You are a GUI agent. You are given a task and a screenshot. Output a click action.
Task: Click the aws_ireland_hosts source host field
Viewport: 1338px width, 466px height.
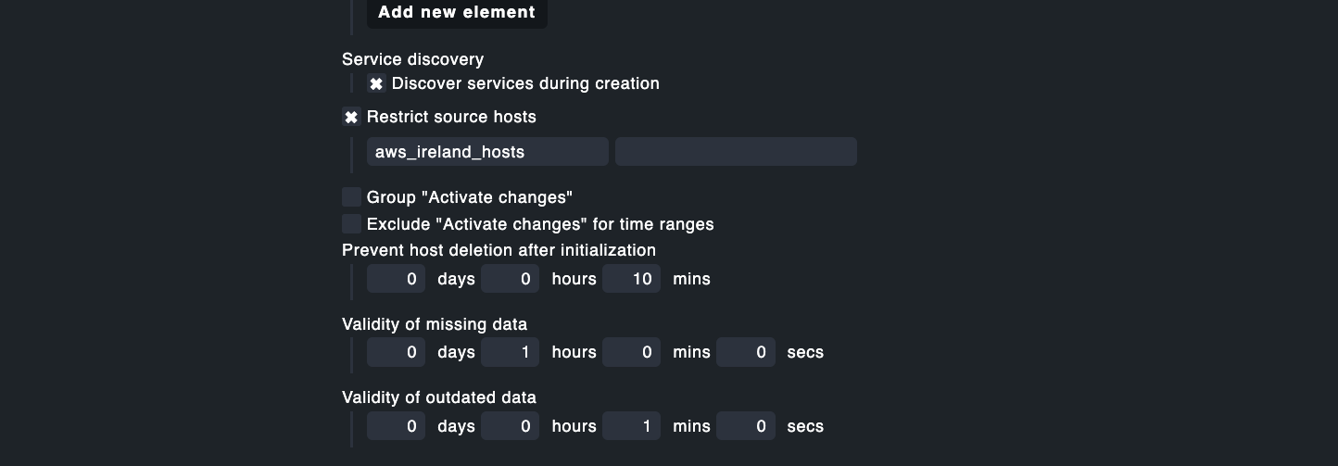point(487,152)
